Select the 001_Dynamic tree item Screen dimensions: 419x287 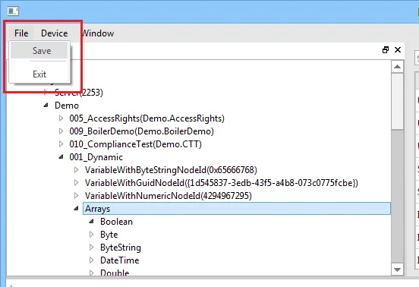96,157
